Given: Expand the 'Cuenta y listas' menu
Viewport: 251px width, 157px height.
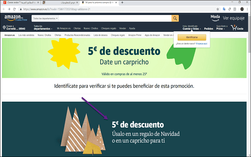Looking at the screenshot, I should pyautogui.click(x=192, y=29).
